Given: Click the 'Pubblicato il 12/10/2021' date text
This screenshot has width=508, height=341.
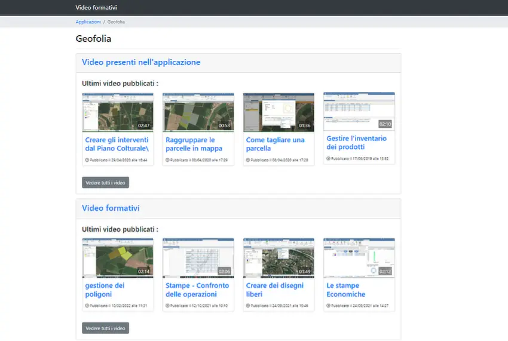Looking at the screenshot, I should click(199, 306).
